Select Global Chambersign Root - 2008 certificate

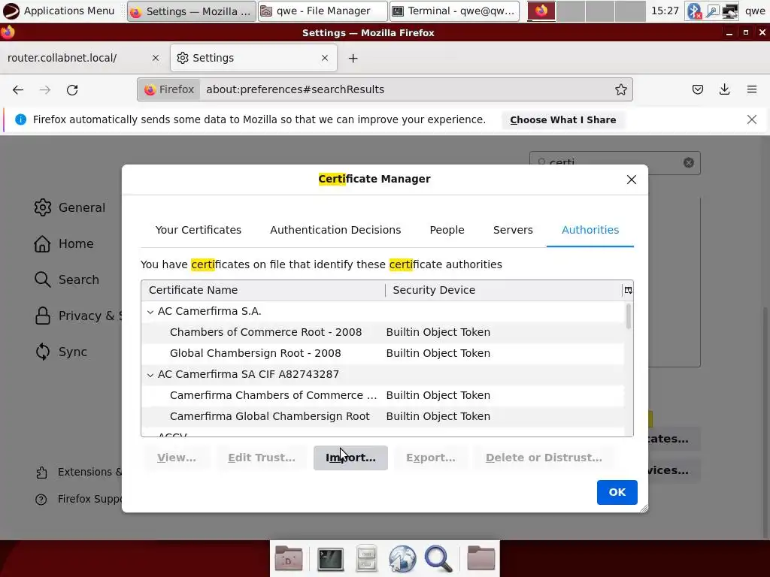[x=383, y=353]
